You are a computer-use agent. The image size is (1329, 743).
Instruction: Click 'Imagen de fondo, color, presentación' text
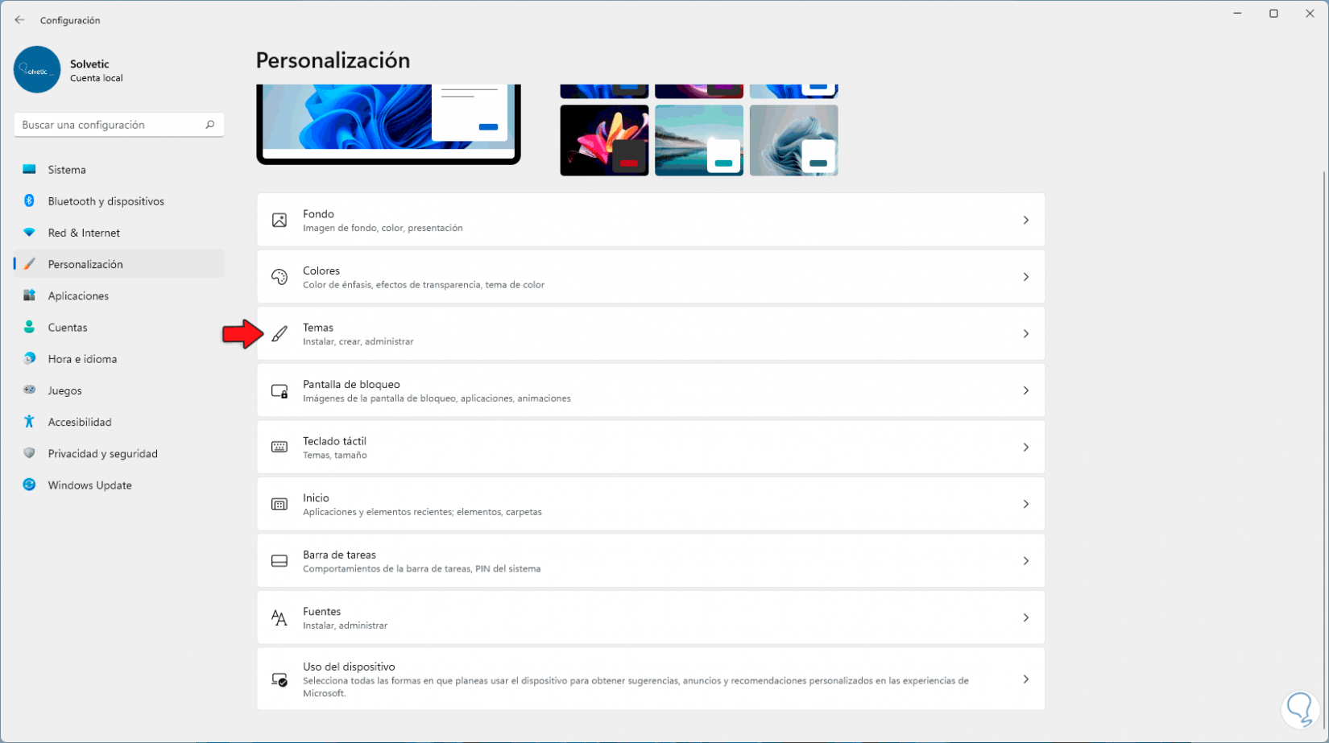[x=383, y=228]
